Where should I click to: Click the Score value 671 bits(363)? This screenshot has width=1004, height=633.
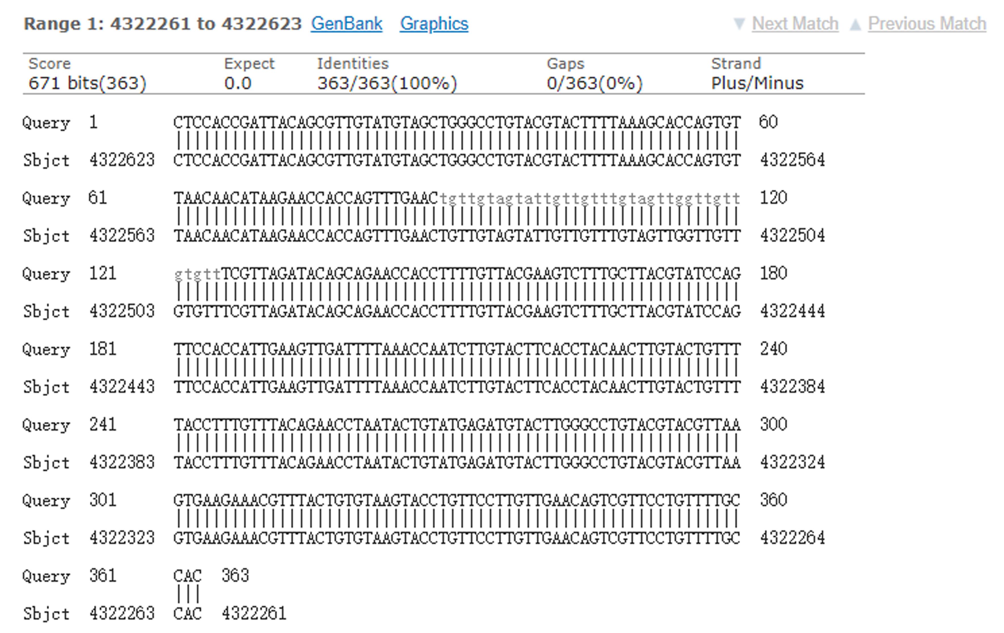tap(88, 83)
